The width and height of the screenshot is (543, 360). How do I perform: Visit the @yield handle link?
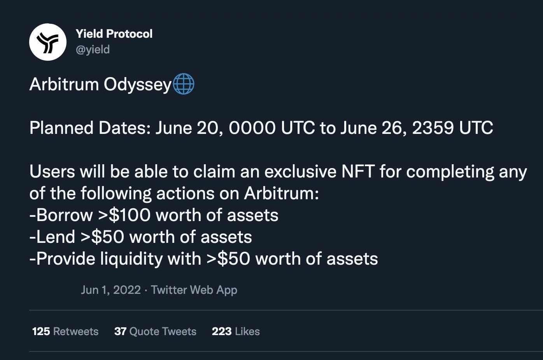93,49
